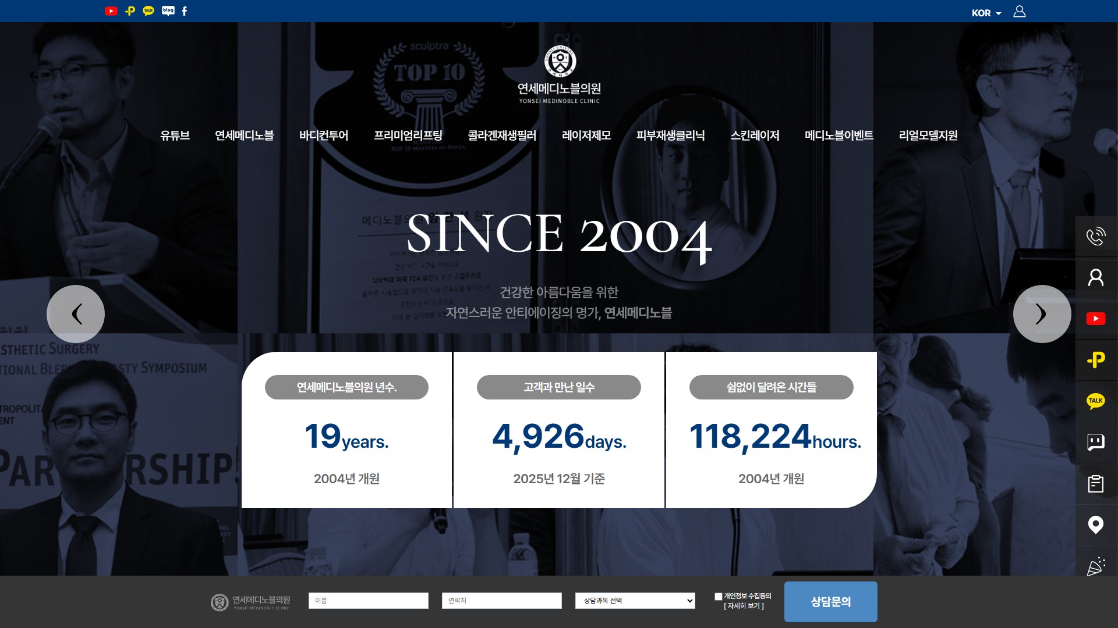Screen dimensions: 1118x628
Task: Open the 스킨레이저 menu item
Action: (x=755, y=135)
